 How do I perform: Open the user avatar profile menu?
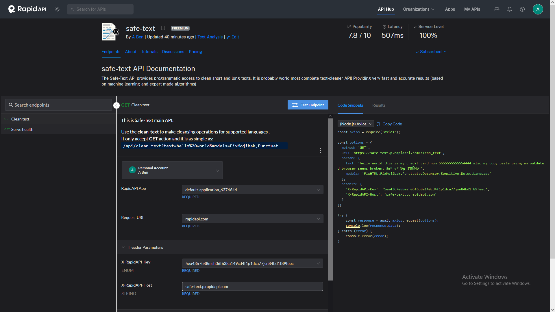538,9
